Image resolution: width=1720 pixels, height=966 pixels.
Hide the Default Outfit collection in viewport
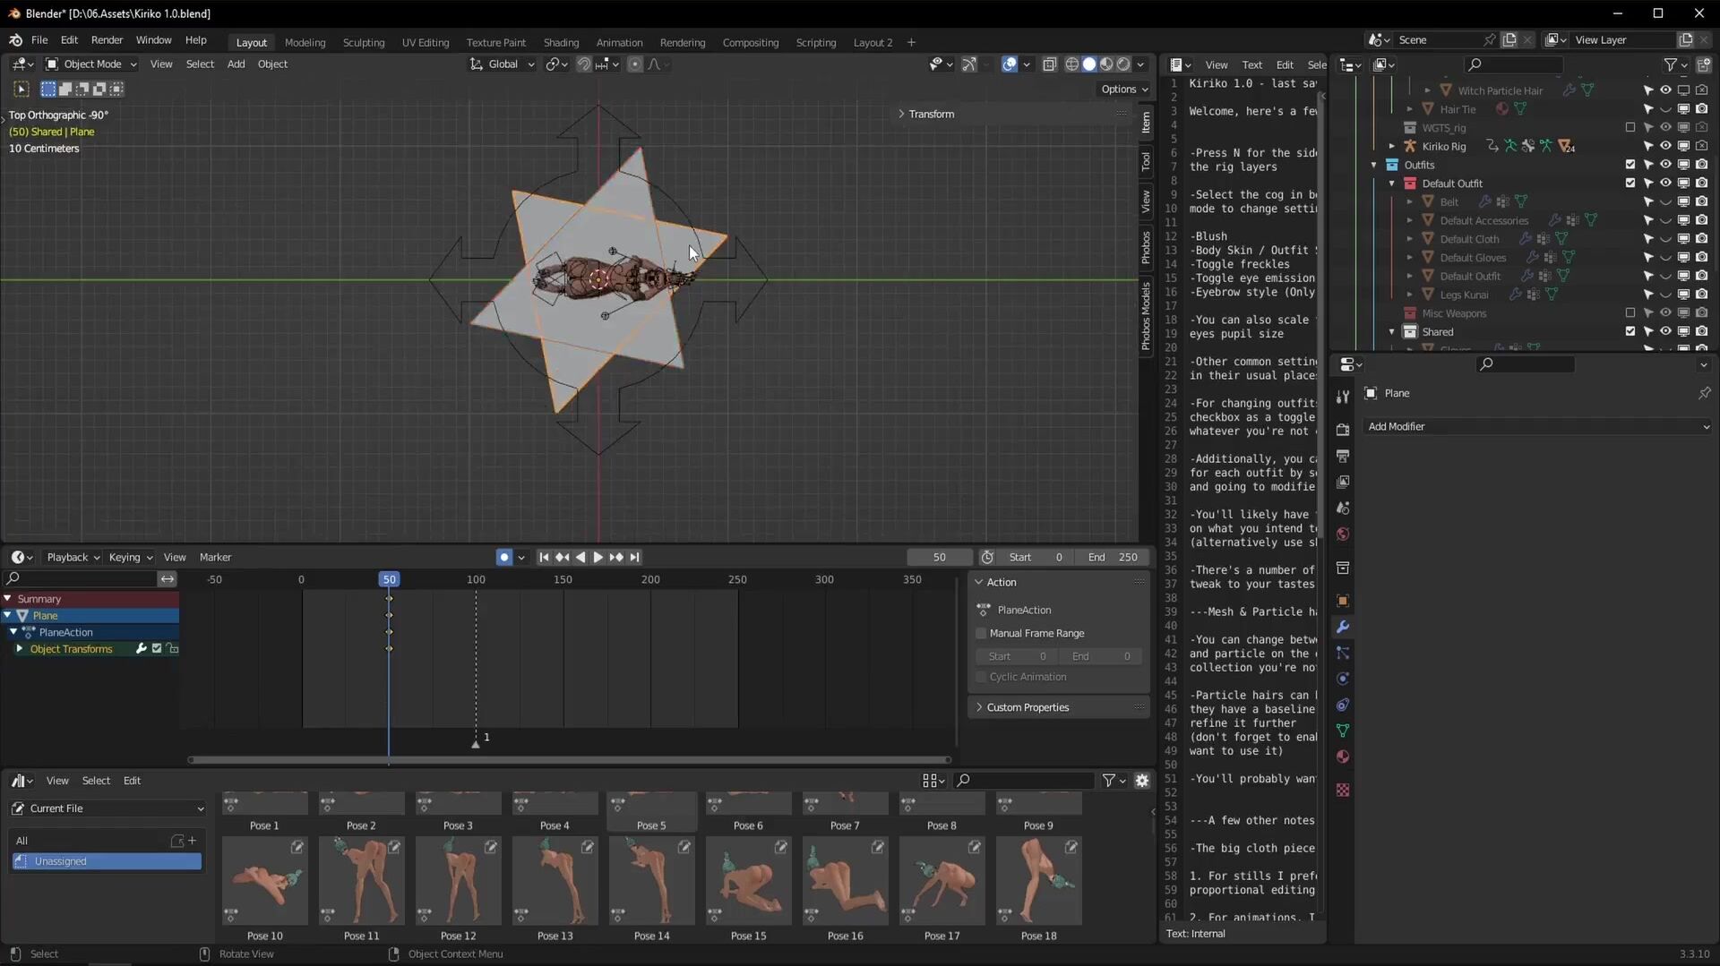coord(1665,183)
